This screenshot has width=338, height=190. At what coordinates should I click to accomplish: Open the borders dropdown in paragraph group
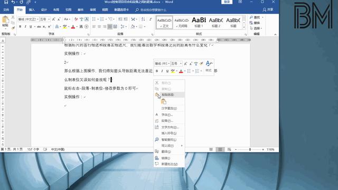[145, 26]
